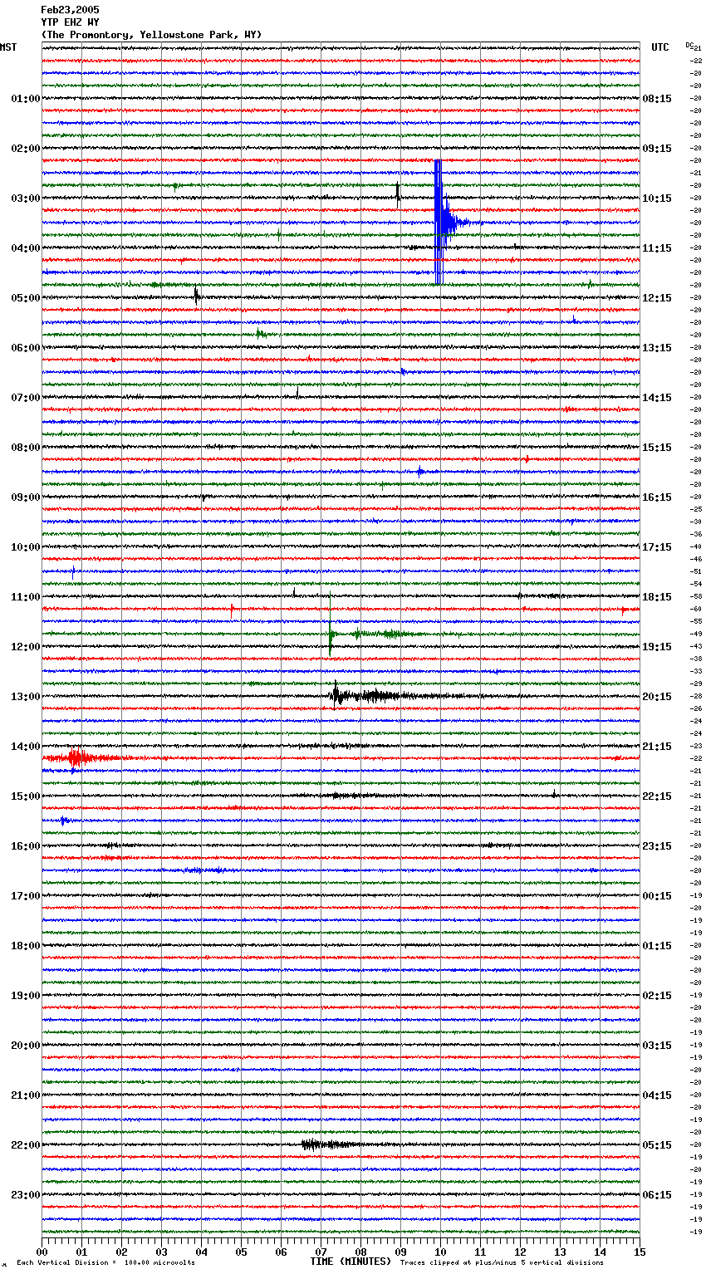Image resolution: width=706 pixels, height=1274 pixels.
Task: Select the UTC column header
Action: pos(659,47)
